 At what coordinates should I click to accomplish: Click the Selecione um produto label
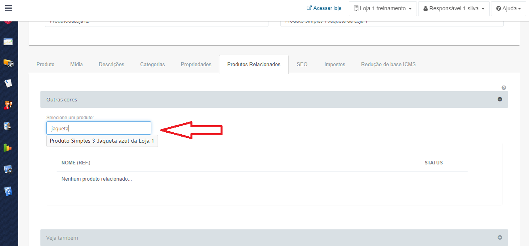(70, 118)
